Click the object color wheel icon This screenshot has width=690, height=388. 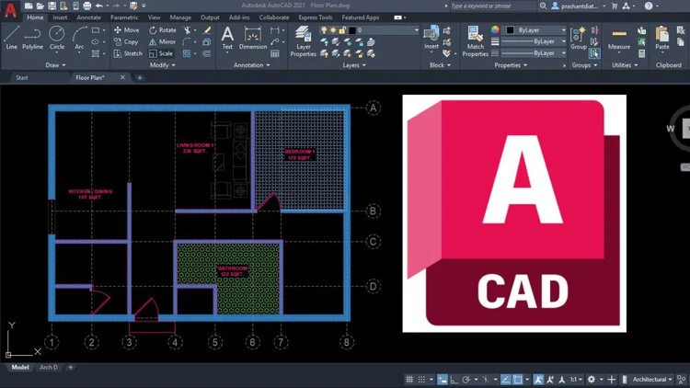tap(495, 30)
